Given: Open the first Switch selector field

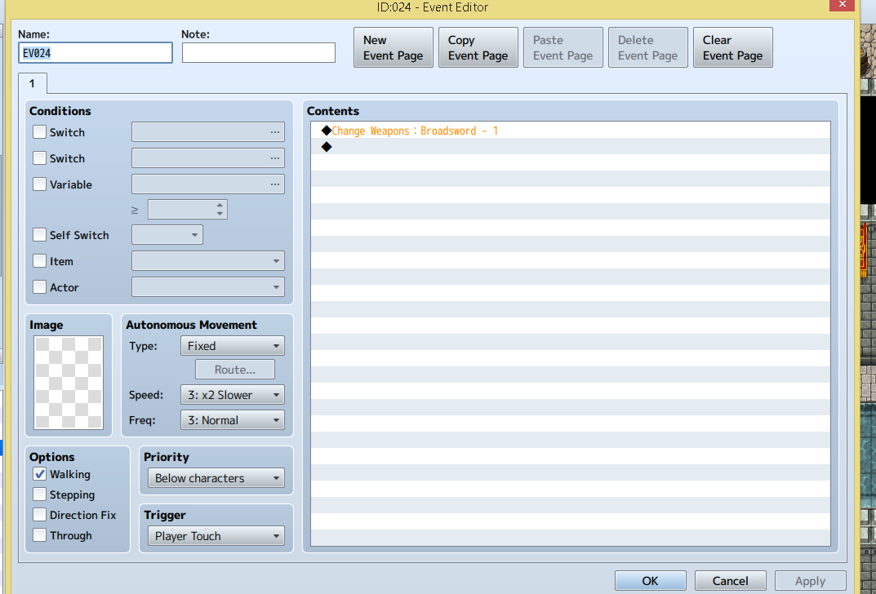Looking at the screenshot, I should pos(208,131).
